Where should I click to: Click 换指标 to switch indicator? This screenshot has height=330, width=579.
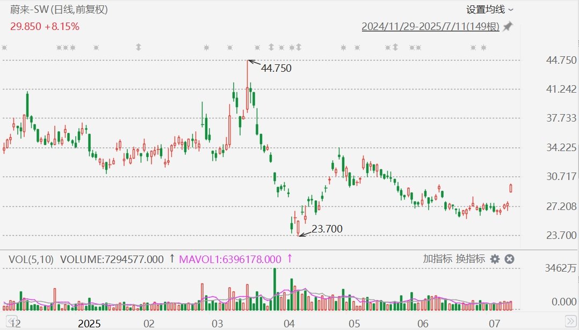coord(470,259)
